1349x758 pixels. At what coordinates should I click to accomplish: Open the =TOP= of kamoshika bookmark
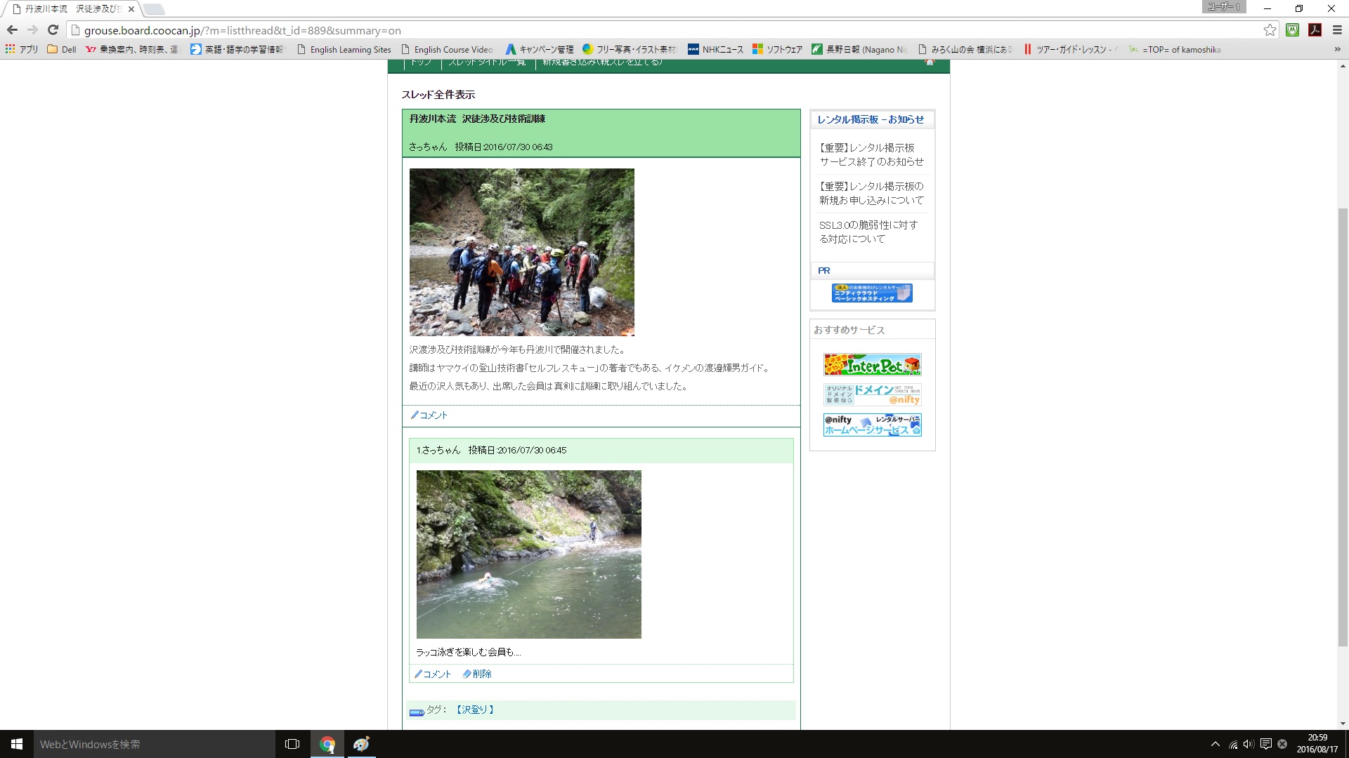click(x=1175, y=49)
